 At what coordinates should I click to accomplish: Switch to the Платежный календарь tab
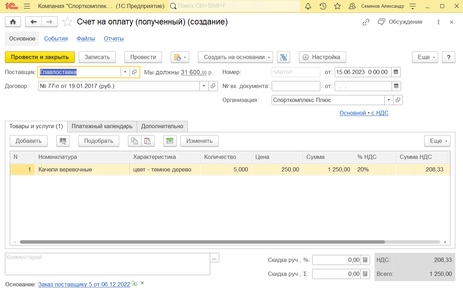[102, 126]
